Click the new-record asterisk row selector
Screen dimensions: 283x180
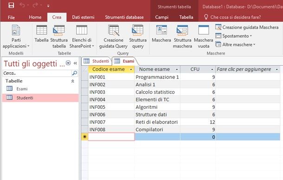(x=84, y=137)
